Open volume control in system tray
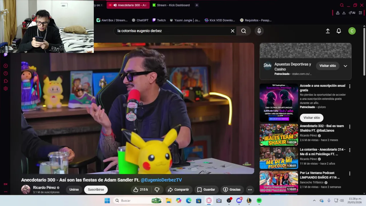Screen dimensions: 366x206 point(342,201)
